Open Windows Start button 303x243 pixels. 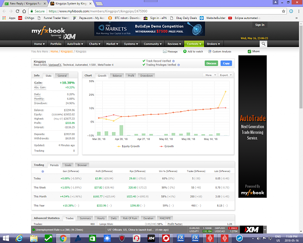[6, 238]
